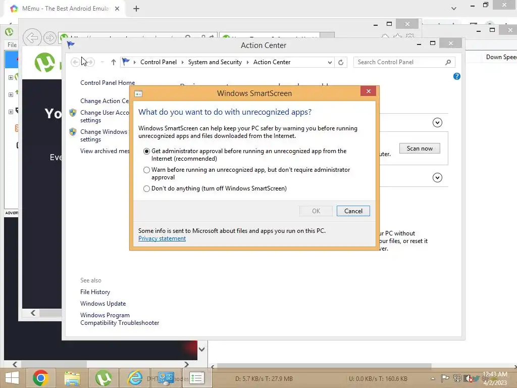Expand third uTorrent sidebar tree node
Screen dimensions: 517x388
(11, 112)
